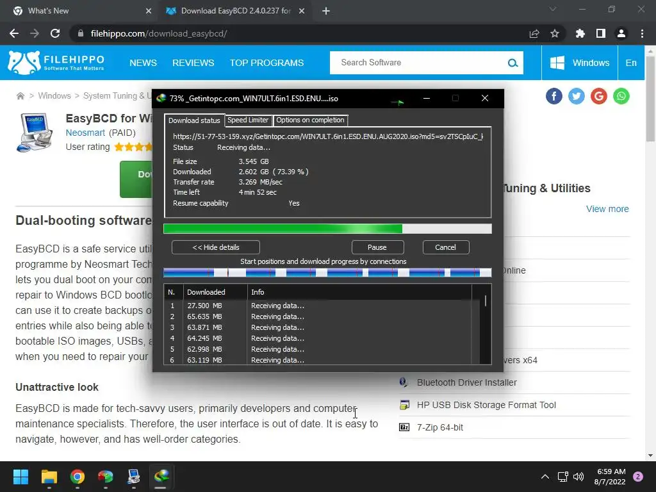Click the FileHippo logo
This screenshot has width=656, height=492.
[56, 63]
